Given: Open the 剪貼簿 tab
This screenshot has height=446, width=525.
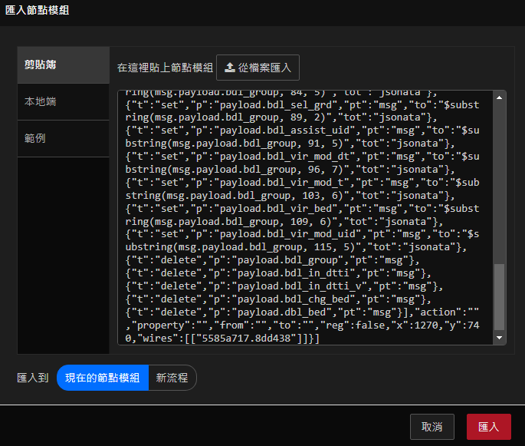Looking at the screenshot, I should coord(63,64).
